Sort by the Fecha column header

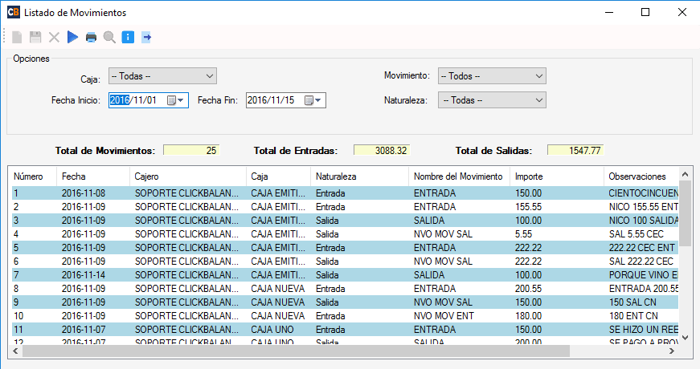click(93, 176)
